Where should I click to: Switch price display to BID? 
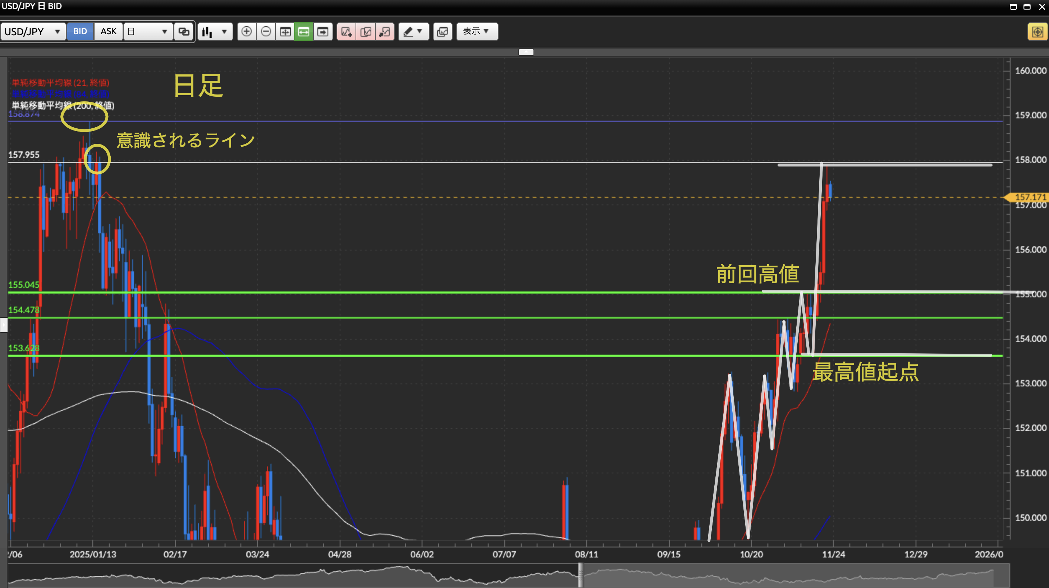click(x=80, y=31)
